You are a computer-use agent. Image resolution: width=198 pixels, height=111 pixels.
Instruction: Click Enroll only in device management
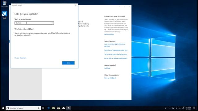pos(116,58)
